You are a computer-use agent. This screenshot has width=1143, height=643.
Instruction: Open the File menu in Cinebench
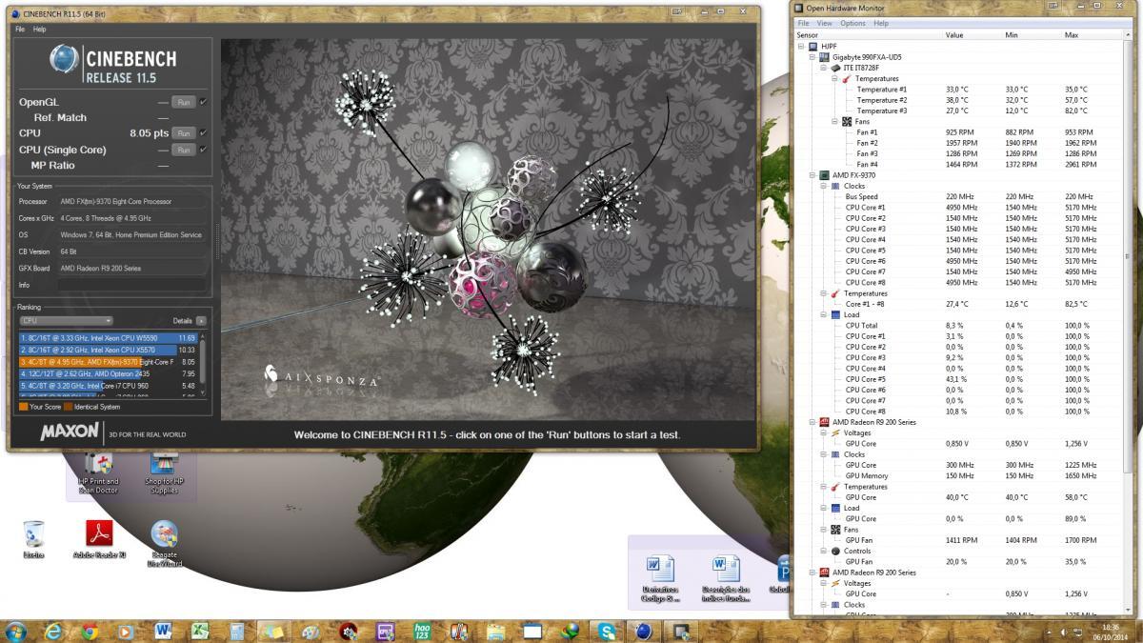20,30
